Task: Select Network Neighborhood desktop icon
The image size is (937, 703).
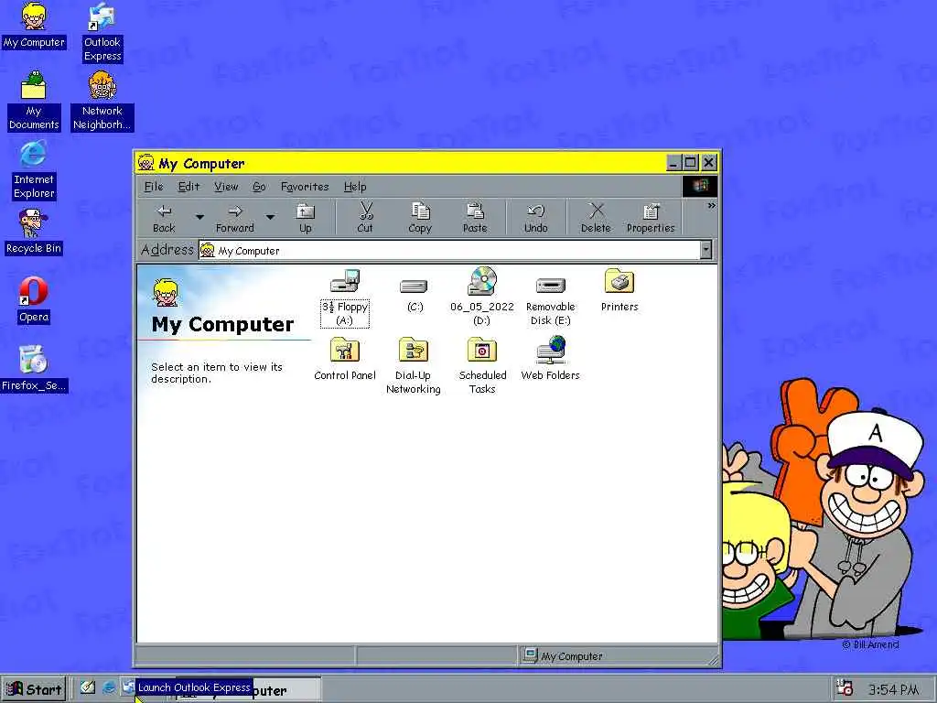Action: click(102, 101)
